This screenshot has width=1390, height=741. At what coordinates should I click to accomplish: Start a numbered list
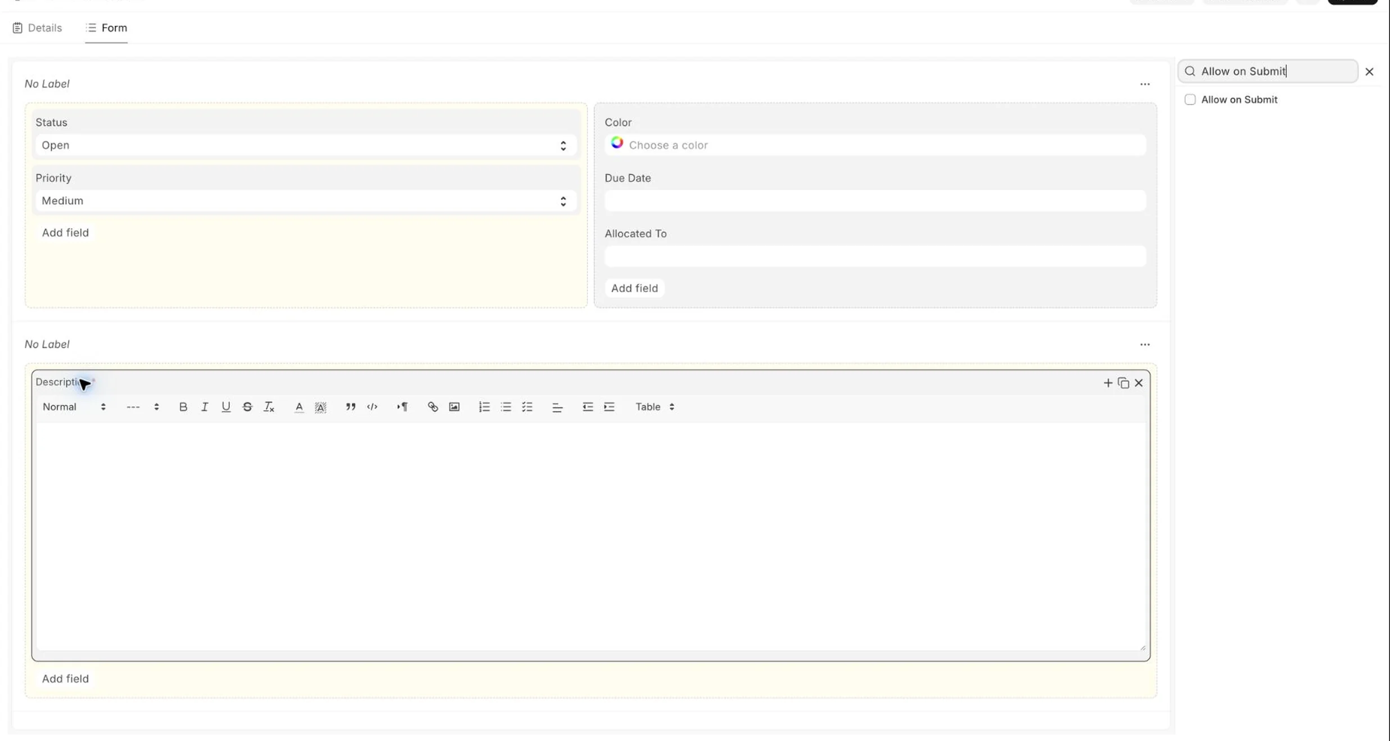pos(484,407)
